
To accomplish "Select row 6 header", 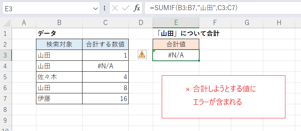I will pyautogui.click(x=6, y=88).
